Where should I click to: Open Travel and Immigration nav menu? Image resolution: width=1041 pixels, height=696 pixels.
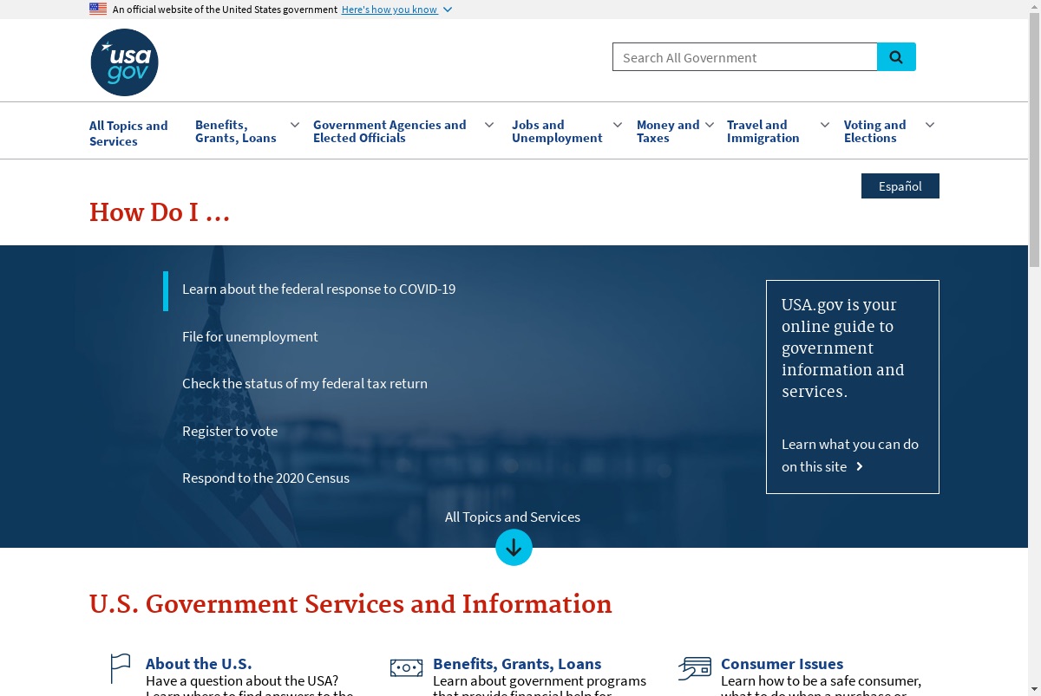[763, 132]
